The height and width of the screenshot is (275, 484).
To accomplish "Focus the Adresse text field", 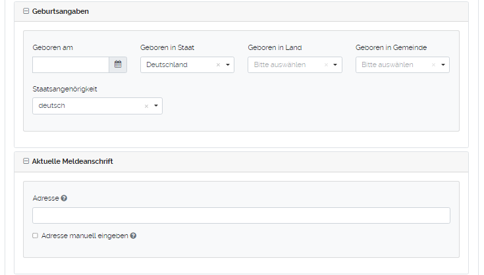I will [241, 216].
